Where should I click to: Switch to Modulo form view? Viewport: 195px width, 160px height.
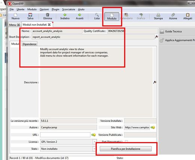tap(112, 16)
